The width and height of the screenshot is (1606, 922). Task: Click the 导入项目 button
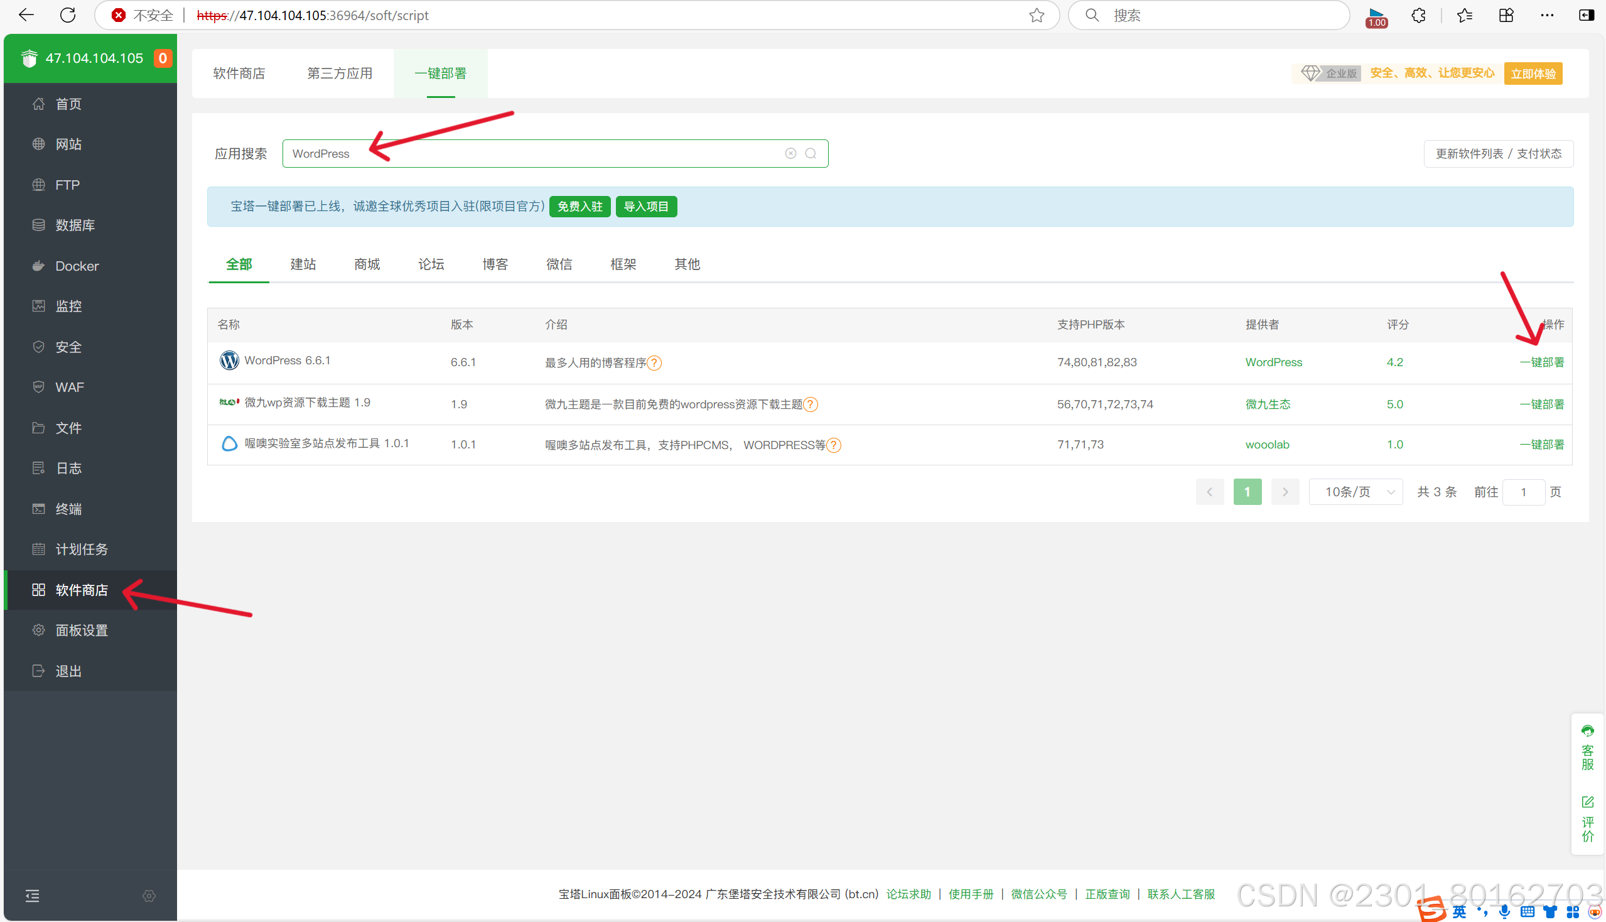645,207
